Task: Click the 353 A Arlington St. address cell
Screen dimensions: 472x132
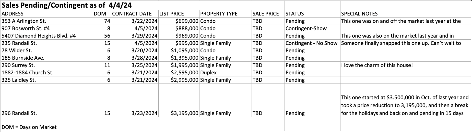Action: [x=47, y=21]
